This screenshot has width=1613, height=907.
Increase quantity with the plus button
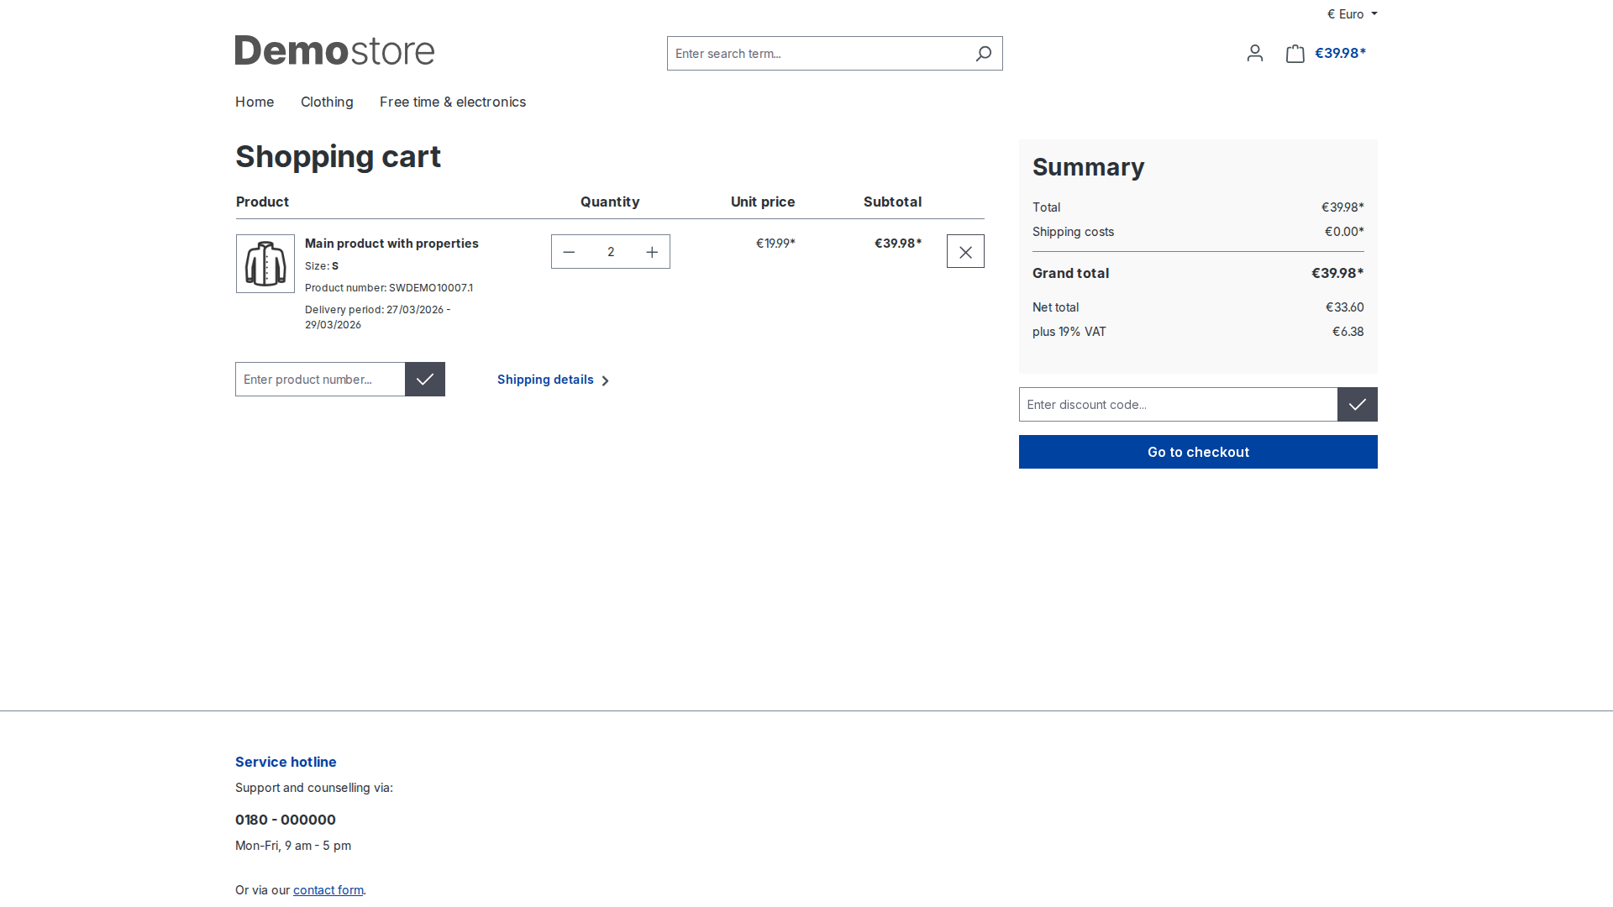pos(652,252)
